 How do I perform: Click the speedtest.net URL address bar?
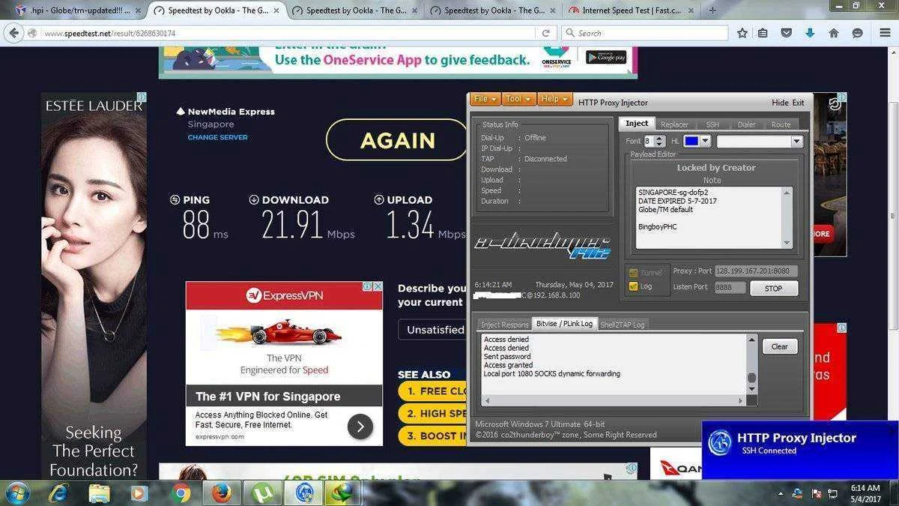288,33
